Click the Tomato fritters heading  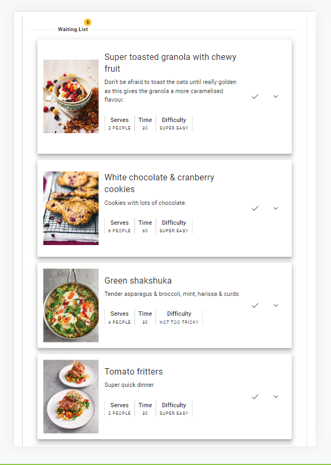tap(134, 371)
